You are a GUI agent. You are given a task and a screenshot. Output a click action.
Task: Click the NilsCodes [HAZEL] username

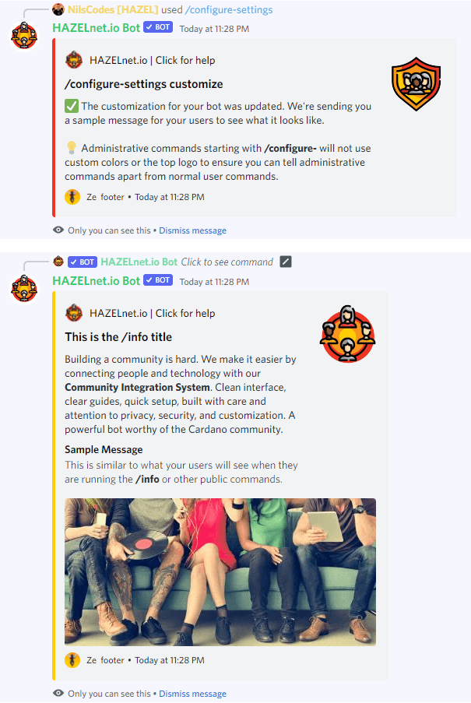[x=113, y=10]
